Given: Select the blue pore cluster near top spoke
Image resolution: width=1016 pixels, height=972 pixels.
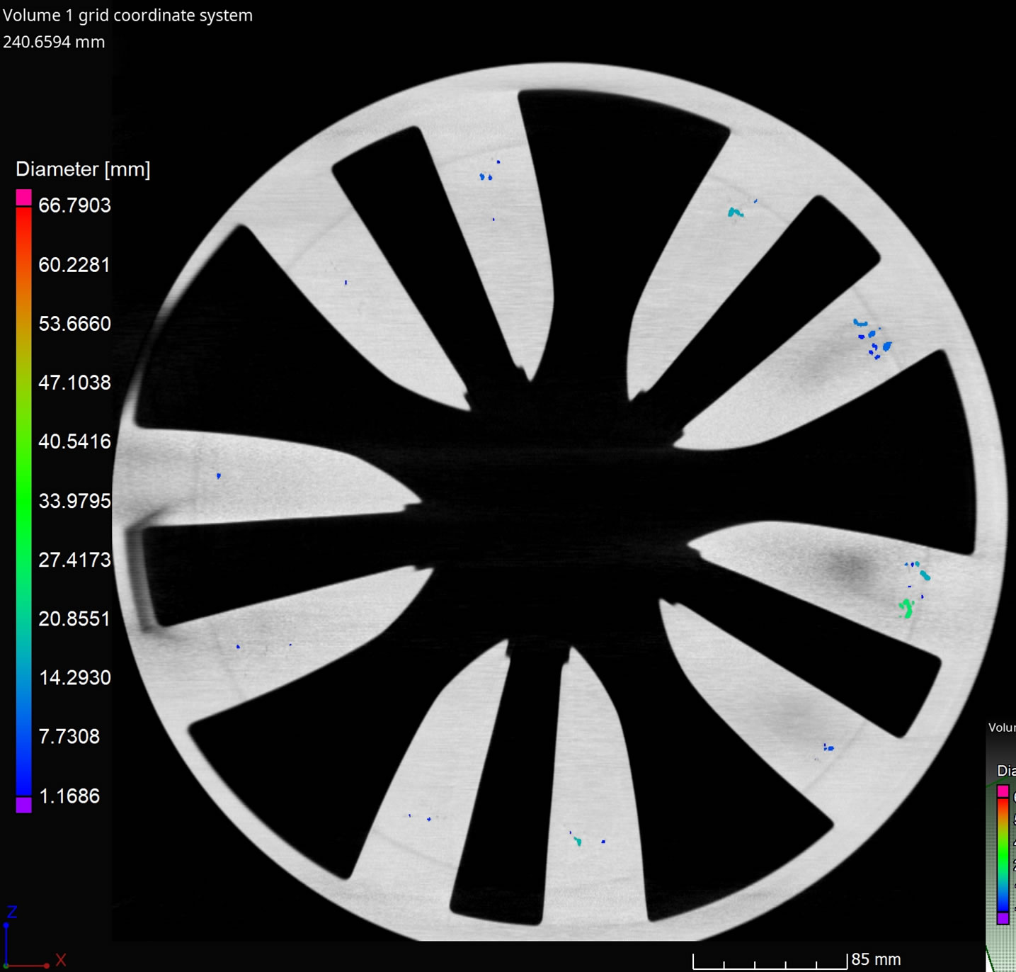Looking at the screenshot, I should tap(487, 176).
